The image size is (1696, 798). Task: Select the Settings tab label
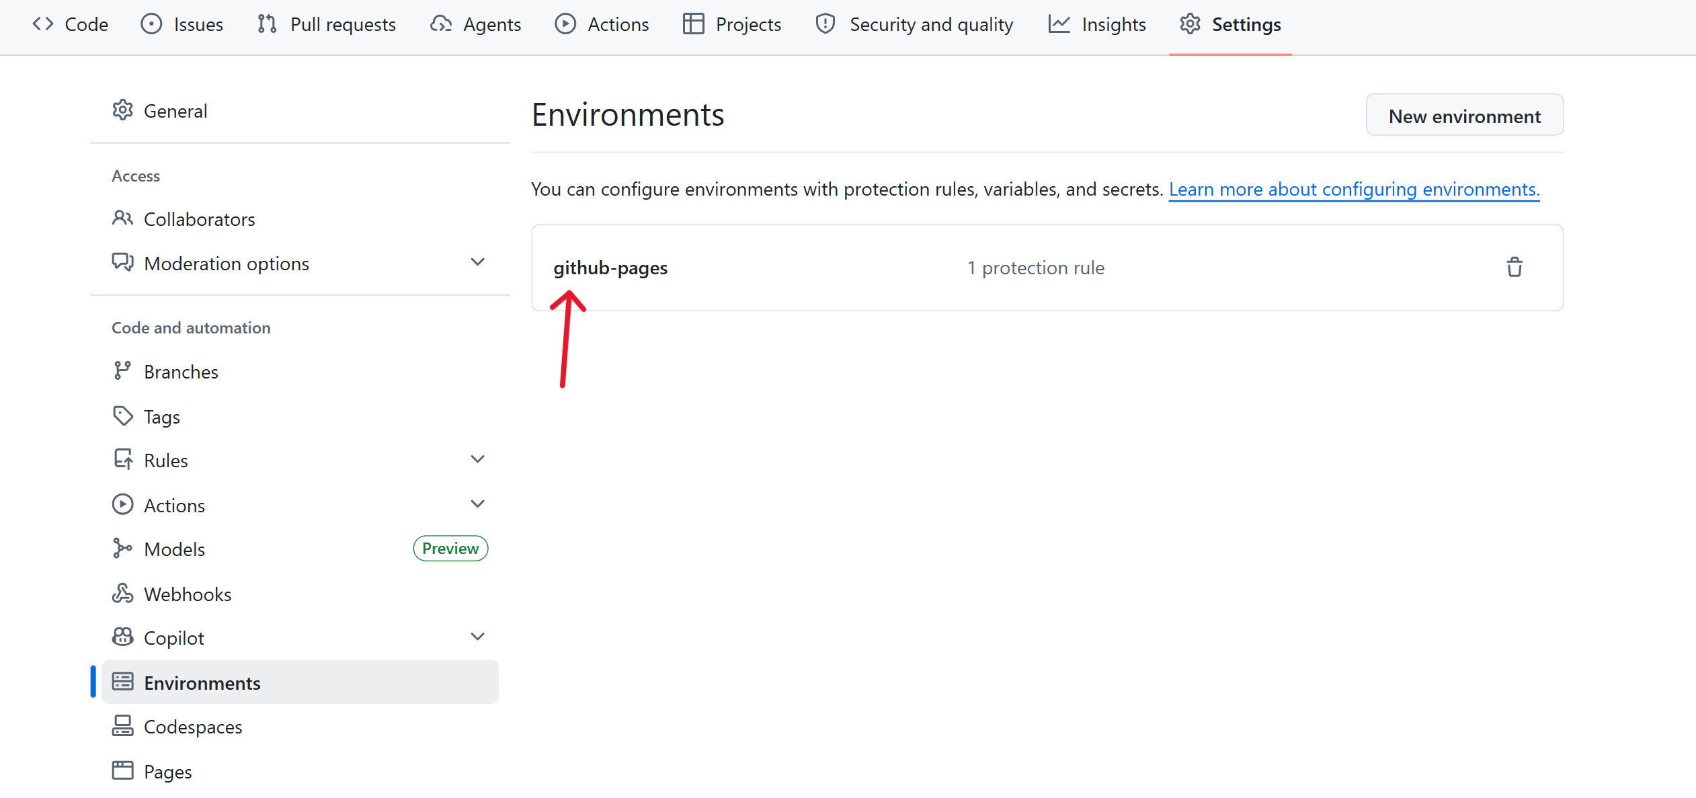[1246, 24]
